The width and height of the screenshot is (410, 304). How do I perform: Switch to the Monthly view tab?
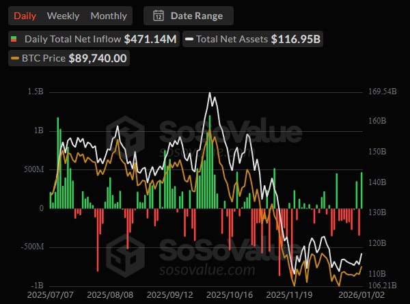click(x=109, y=16)
